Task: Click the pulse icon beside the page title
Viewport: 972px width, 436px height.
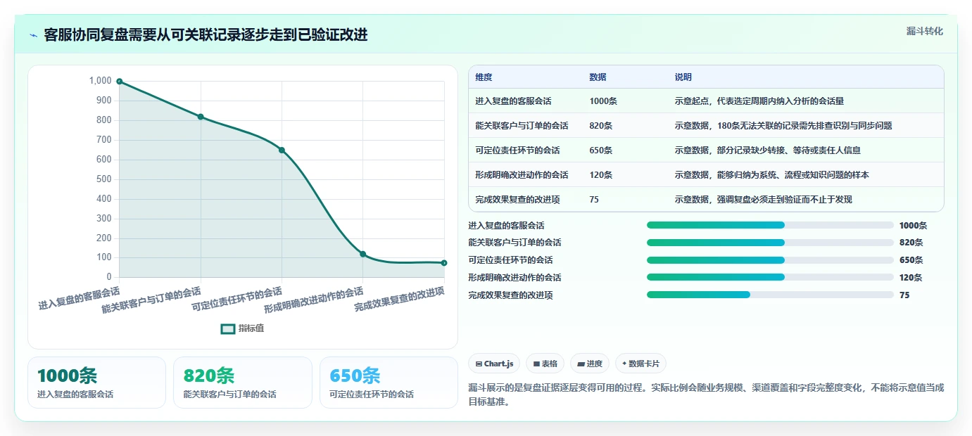Action: (x=33, y=35)
